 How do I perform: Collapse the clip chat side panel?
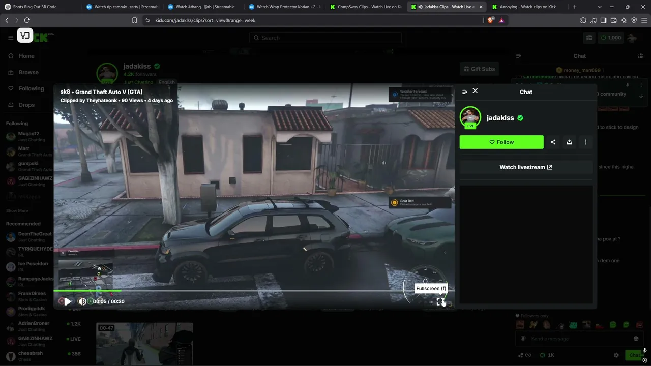[x=464, y=92]
